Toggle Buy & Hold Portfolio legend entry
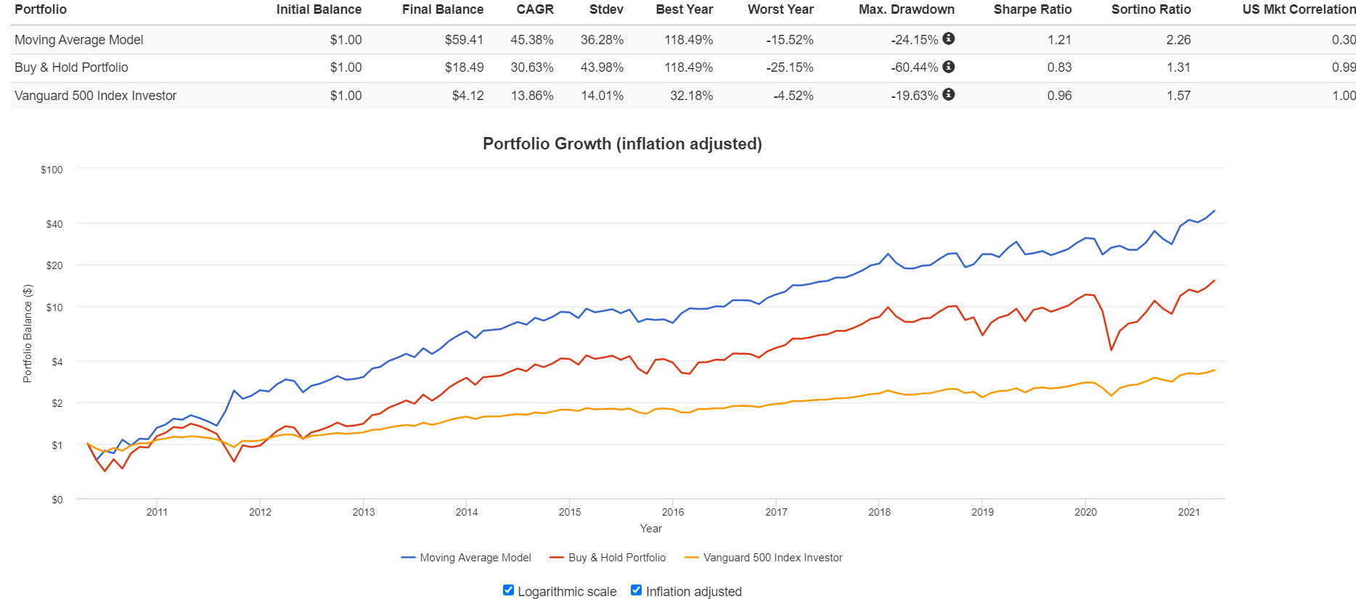 tap(617, 558)
